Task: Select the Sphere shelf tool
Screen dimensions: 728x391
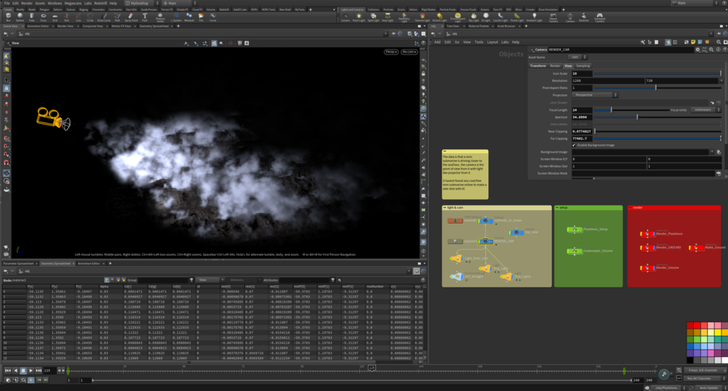Action: click(20, 17)
